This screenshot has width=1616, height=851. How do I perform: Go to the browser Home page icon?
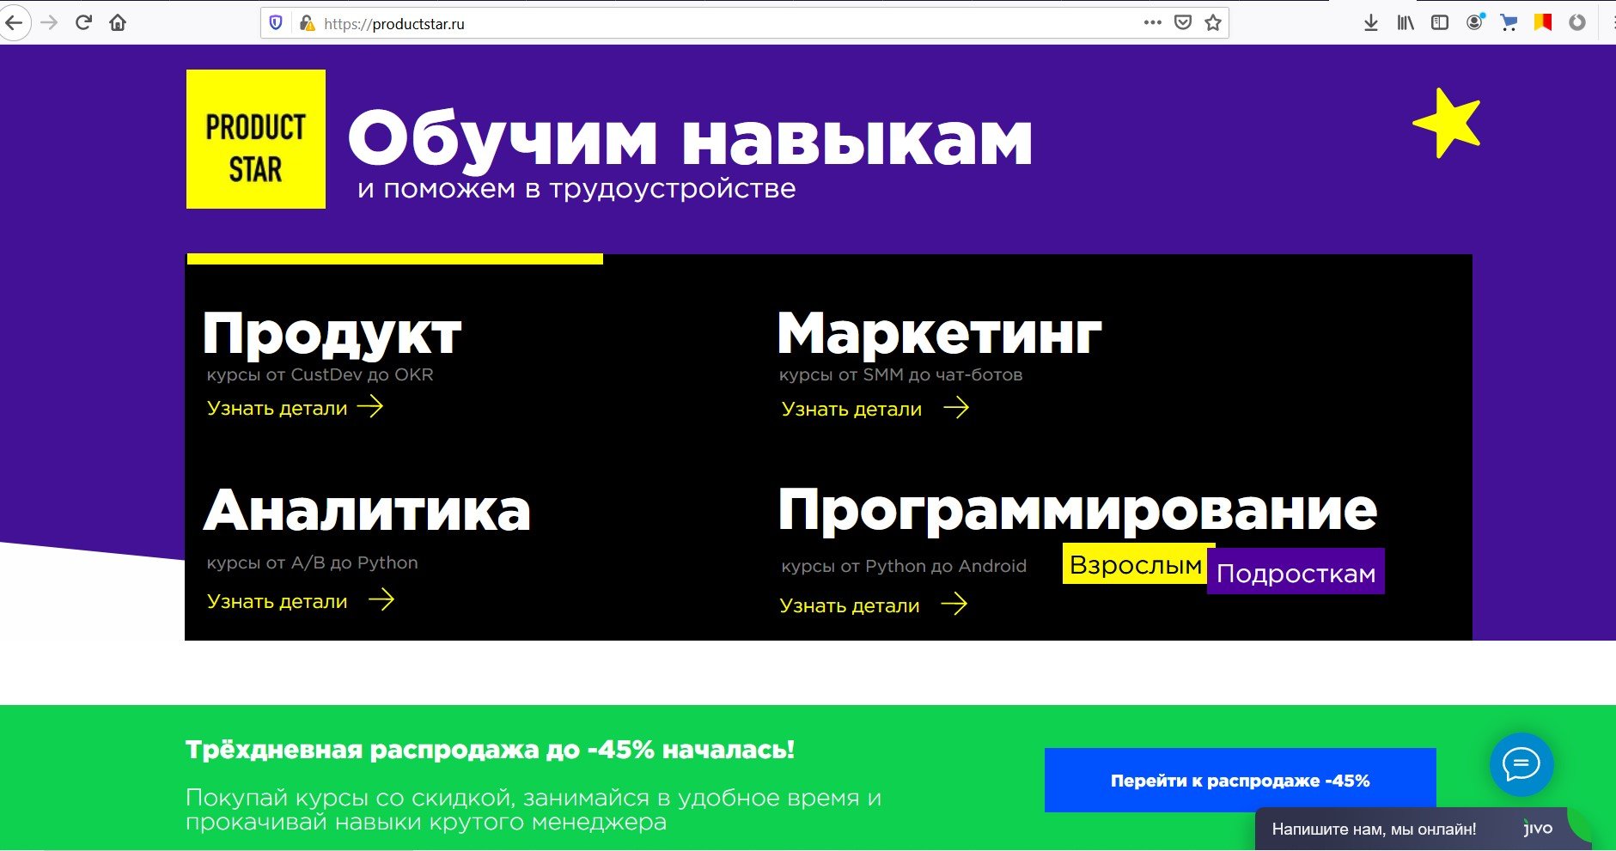point(118,23)
